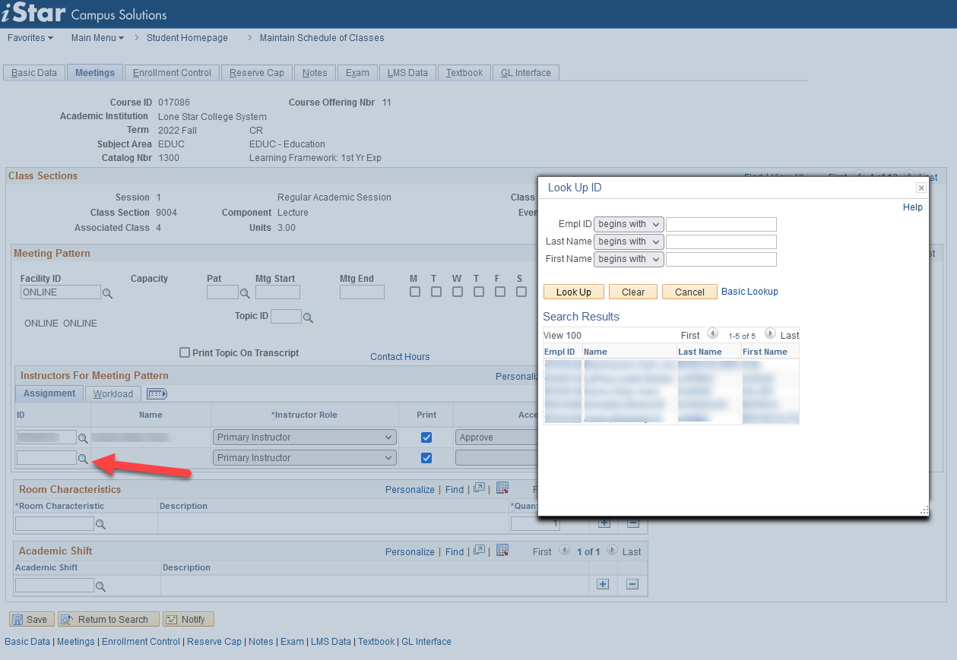Check the Monday meeting day box
Screen dimensions: 957x660
coord(415,292)
